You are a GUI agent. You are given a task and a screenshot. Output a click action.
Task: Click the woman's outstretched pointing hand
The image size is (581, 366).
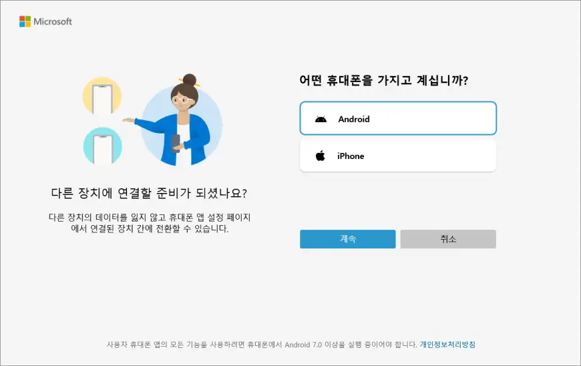click(x=128, y=121)
